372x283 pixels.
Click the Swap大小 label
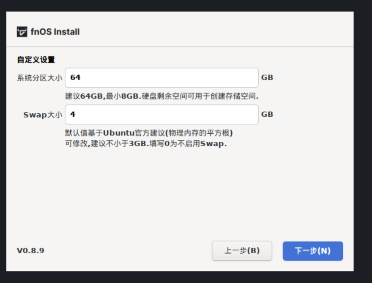[43, 115]
